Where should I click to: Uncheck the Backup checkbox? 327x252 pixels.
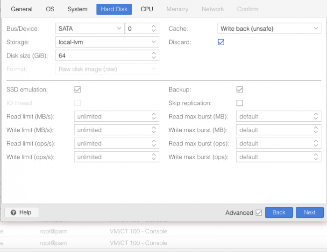(x=240, y=90)
